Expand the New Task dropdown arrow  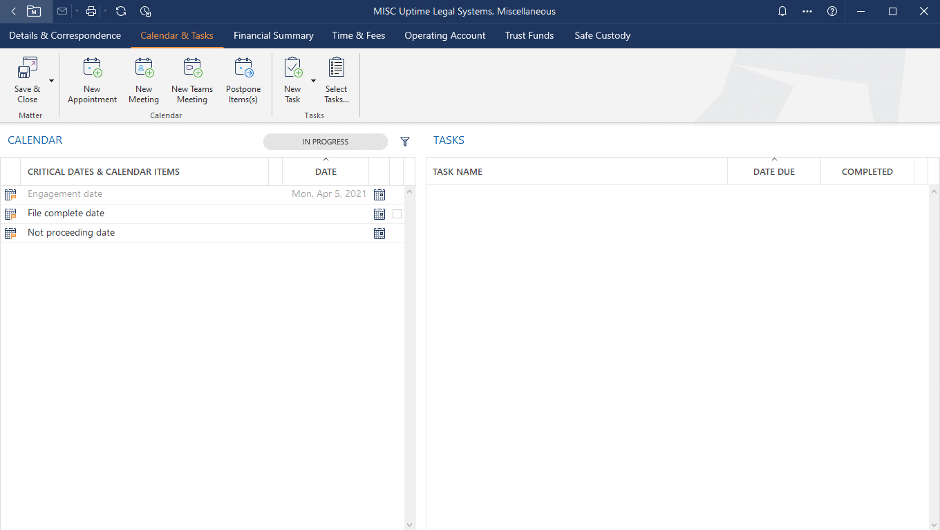tap(313, 81)
